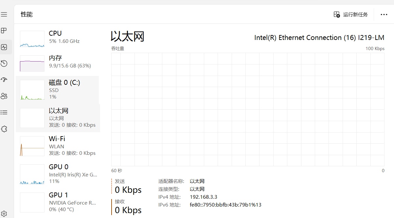Open the Details list page icon

coord(4,112)
